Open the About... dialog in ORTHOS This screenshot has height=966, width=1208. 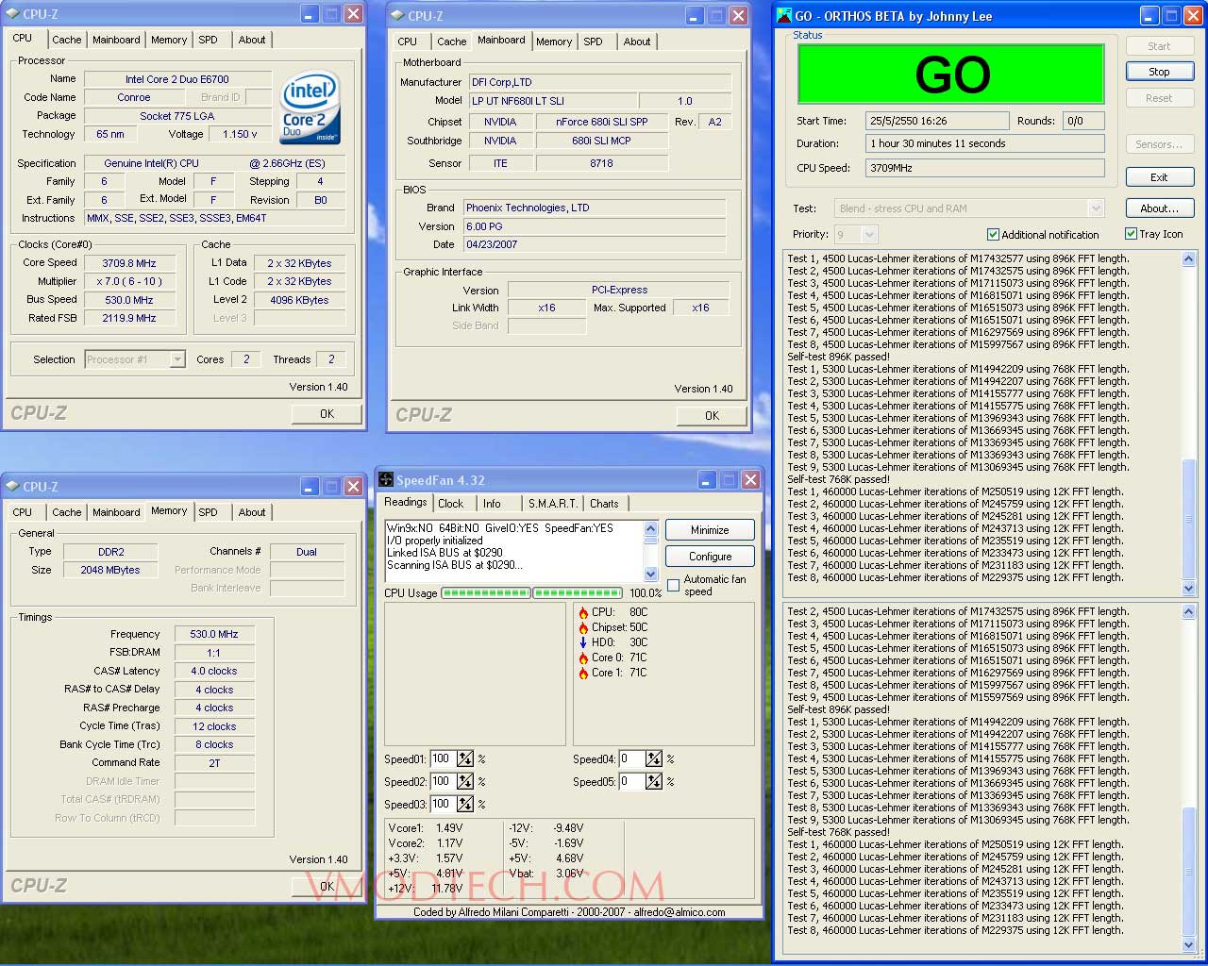[x=1159, y=208]
